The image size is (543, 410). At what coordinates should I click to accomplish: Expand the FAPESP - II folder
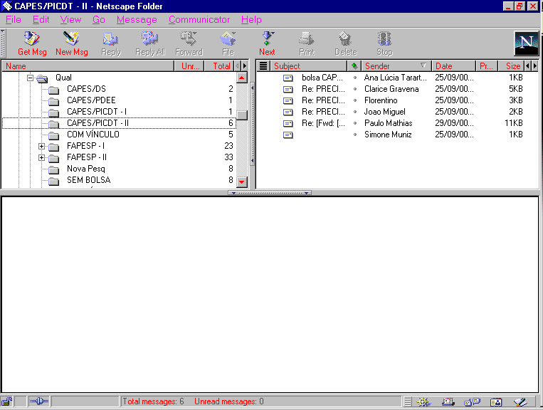click(x=41, y=157)
